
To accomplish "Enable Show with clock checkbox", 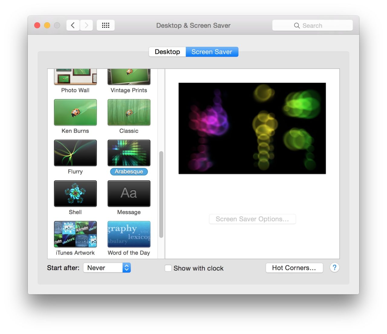I will point(168,268).
